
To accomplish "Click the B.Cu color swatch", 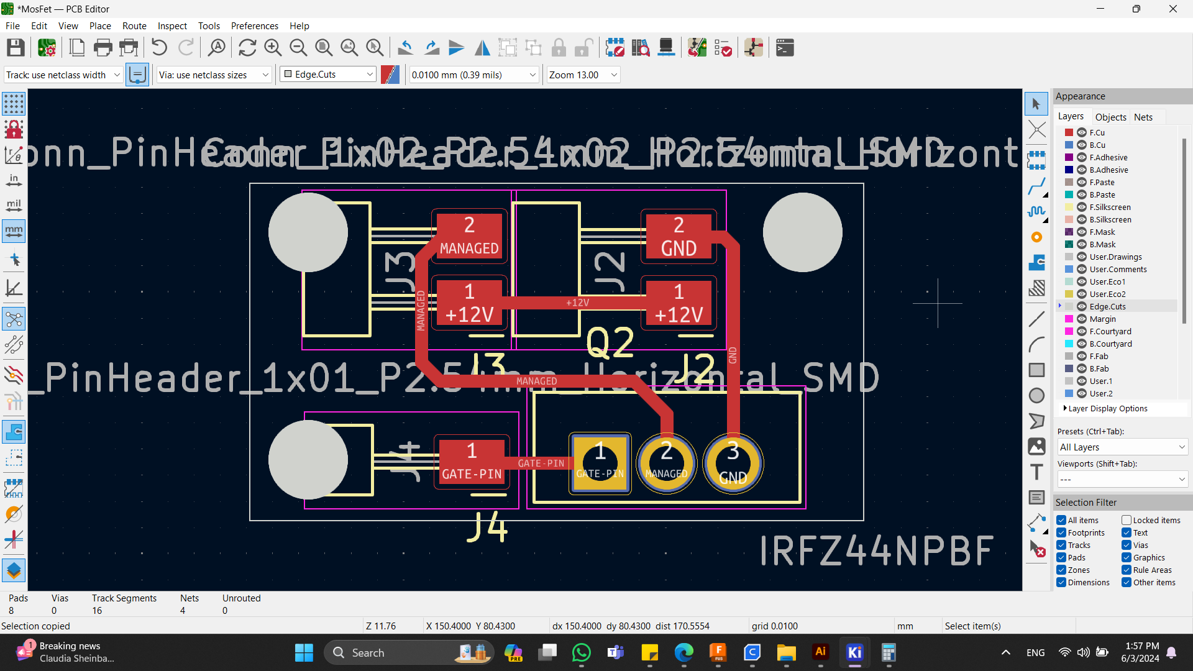I will (x=1069, y=145).
